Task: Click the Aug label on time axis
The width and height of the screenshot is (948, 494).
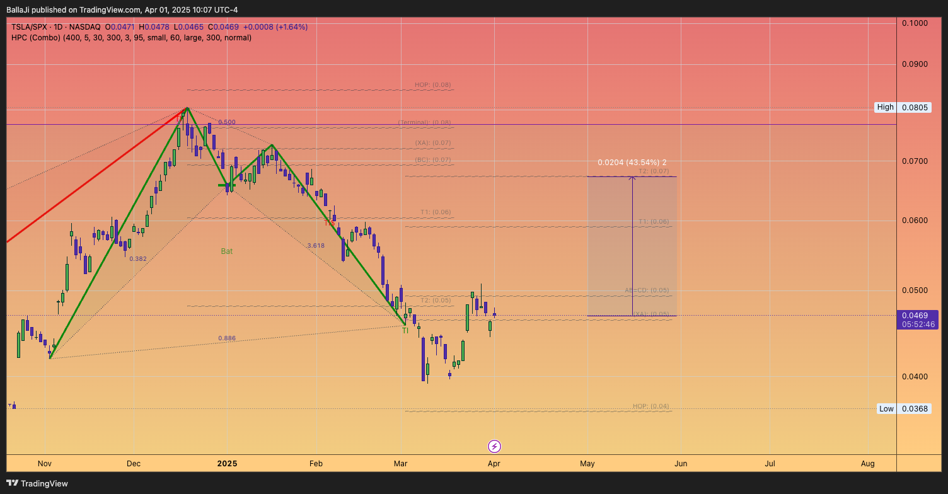Action: coord(867,464)
